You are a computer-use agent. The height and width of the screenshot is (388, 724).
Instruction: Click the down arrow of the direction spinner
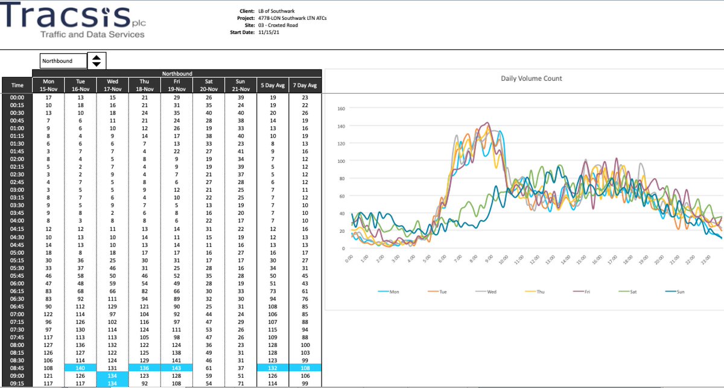[x=97, y=64]
